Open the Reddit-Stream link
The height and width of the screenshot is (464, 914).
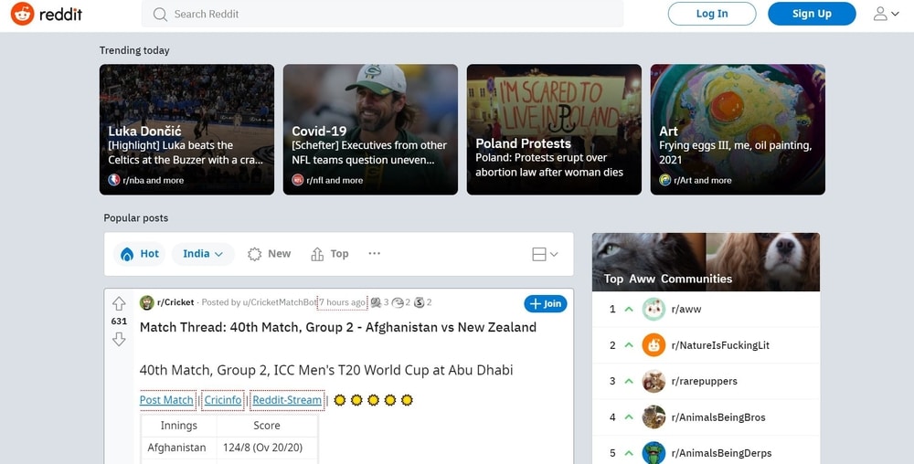pos(287,400)
